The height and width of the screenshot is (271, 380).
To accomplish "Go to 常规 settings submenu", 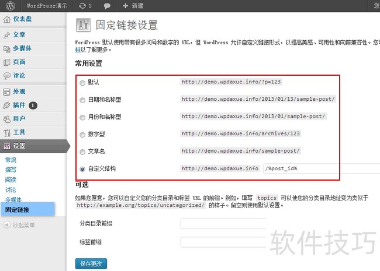I will 11,160.
